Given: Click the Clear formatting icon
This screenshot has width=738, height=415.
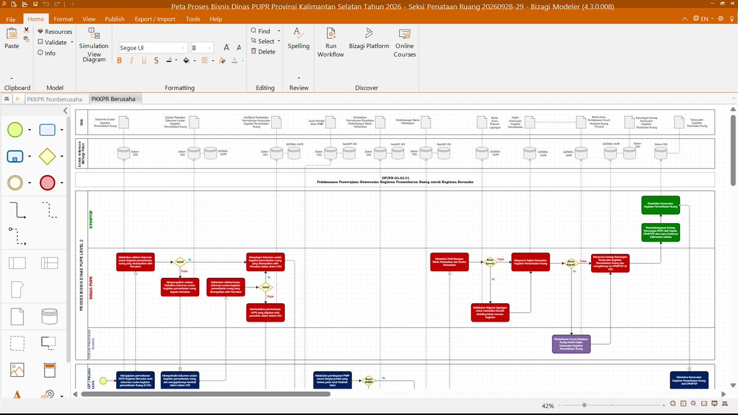Looking at the screenshot, I should coord(221,60).
